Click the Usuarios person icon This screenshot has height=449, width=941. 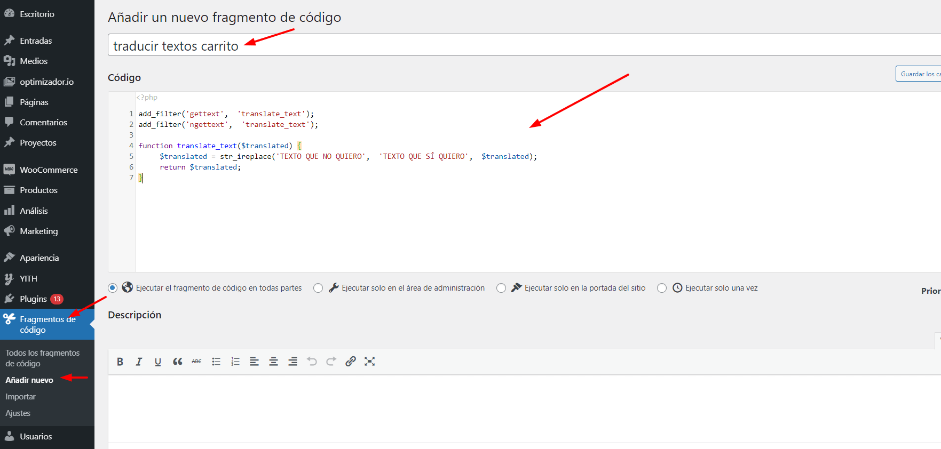click(9, 436)
